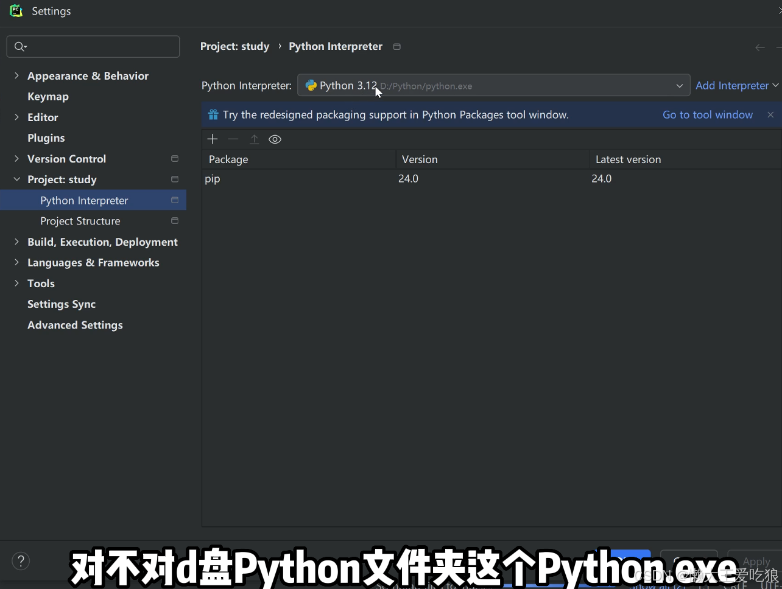Screen dimensions: 782x589
Task: Click pip installed version 24.0 cell
Action: [408, 178]
